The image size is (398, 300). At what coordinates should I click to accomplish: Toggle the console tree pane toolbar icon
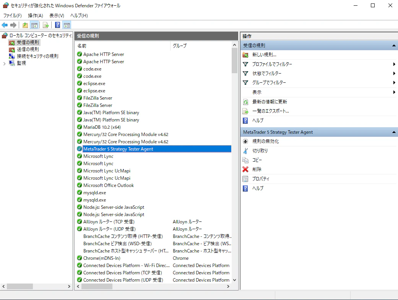(34, 25)
